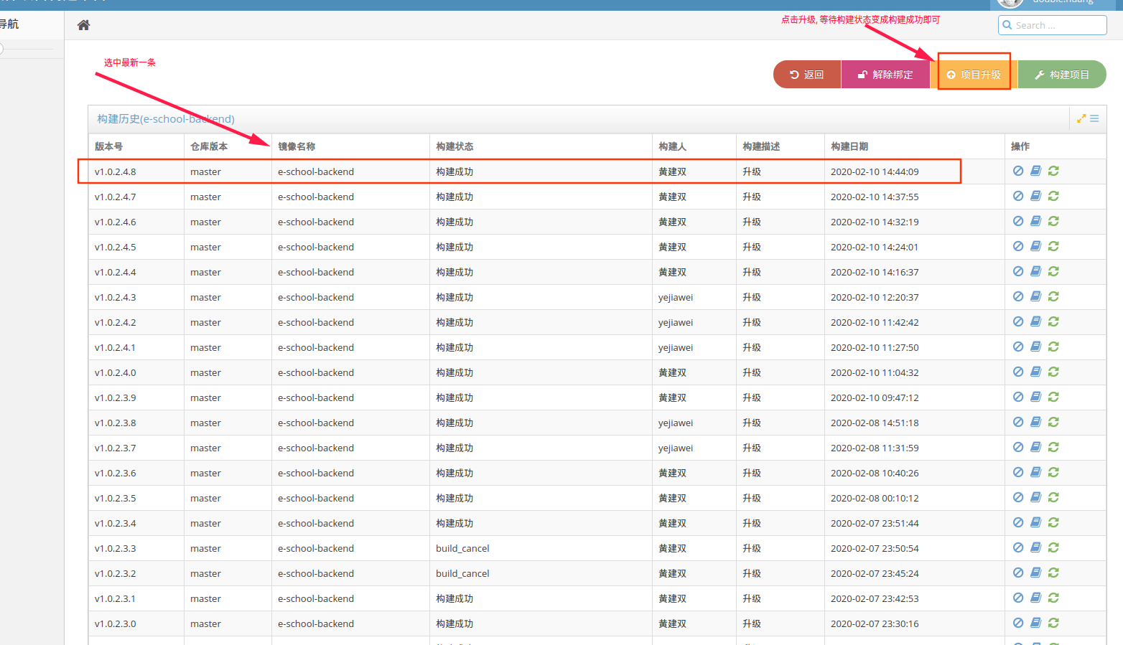Screen dimensions: 1123x645
Task: Expand the build history panel to fullscreen
Action: coord(1081,118)
